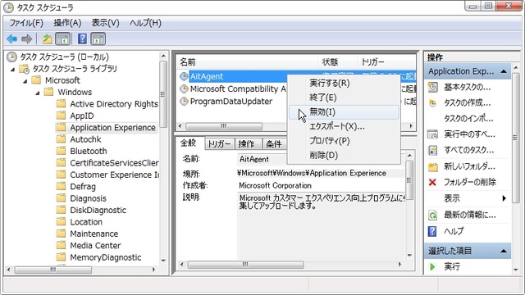This screenshot has height=295, width=525.
Task: Collapse the タスク スケジューラ ライブラリ tree node
Action: (13, 70)
